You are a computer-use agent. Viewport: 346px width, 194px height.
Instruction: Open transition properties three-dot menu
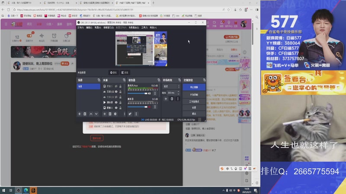(x=178, y=99)
